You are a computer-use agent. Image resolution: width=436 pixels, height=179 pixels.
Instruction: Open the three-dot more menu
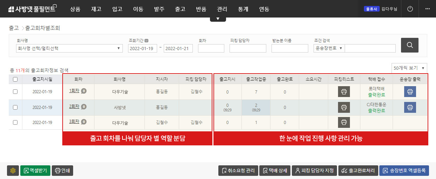[x=427, y=9]
